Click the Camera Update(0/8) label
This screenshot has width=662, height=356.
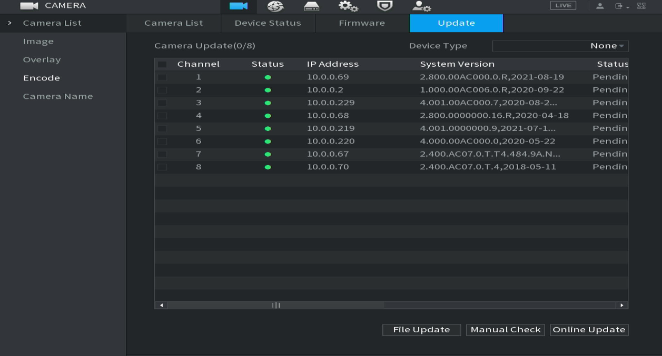click(x=205, y=46)
